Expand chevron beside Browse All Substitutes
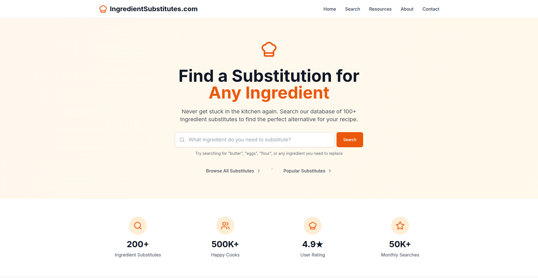Image resolution: width=538 pixels, height=278 pixels. 259,171
